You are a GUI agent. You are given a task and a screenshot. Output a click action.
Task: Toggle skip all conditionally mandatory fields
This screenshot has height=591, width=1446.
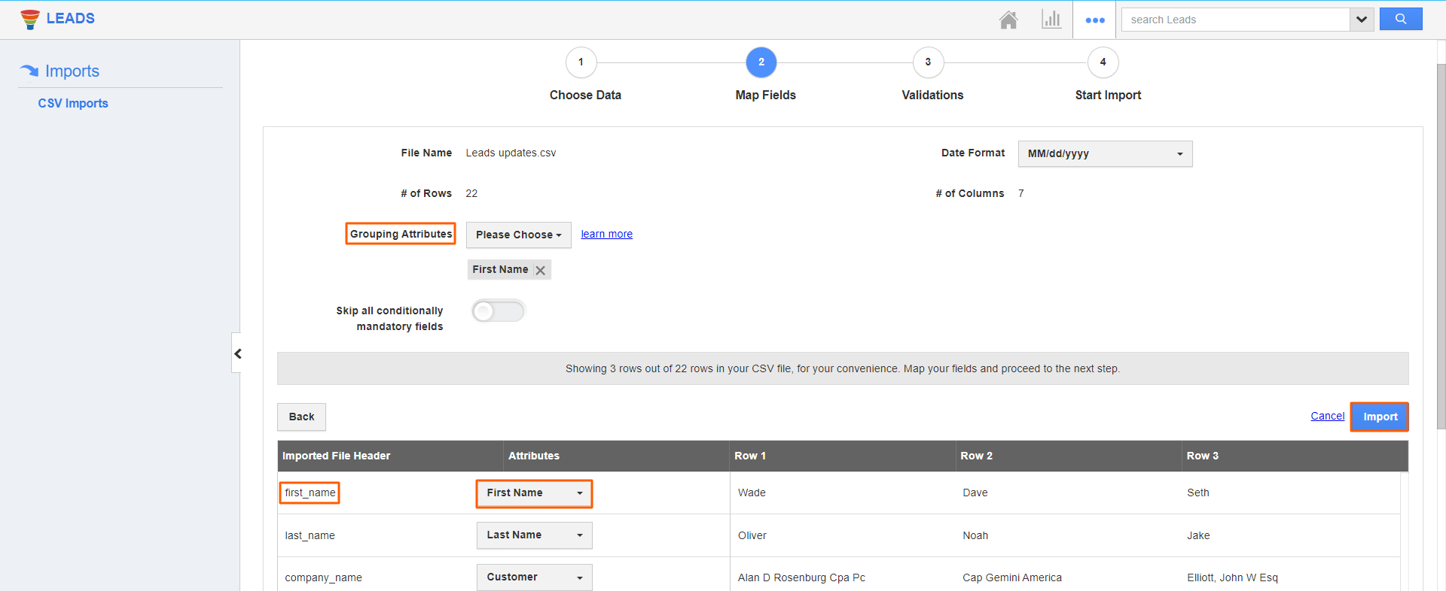pyautogui.click(x=498, y=311)
